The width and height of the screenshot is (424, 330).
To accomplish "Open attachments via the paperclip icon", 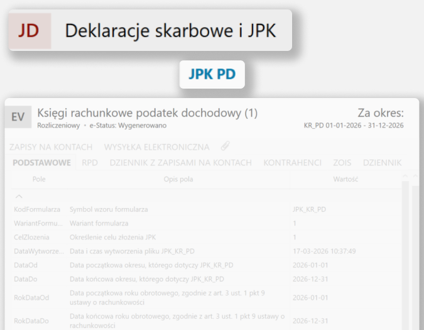I will point(225,146).
